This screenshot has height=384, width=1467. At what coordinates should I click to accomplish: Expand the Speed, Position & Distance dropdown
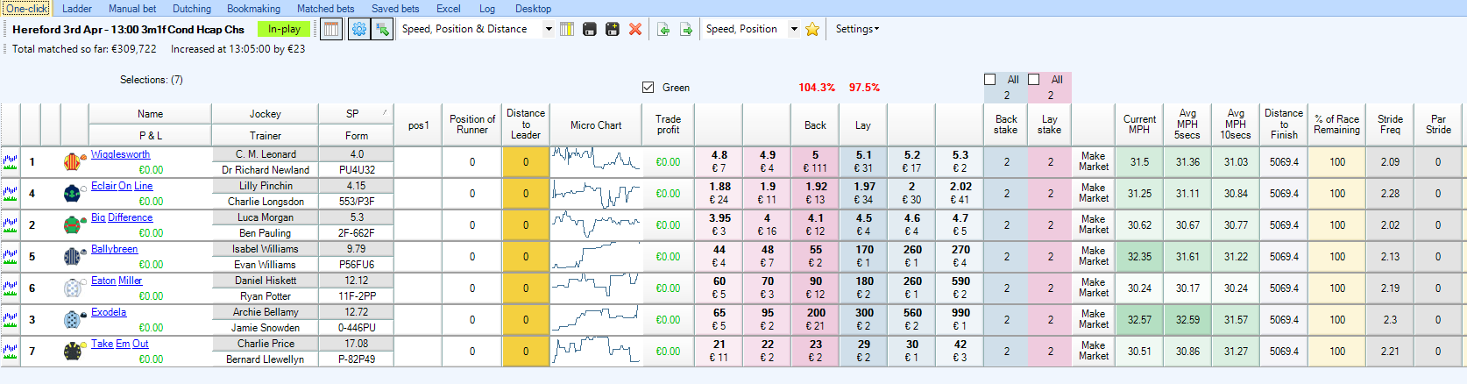pos(549,29)
